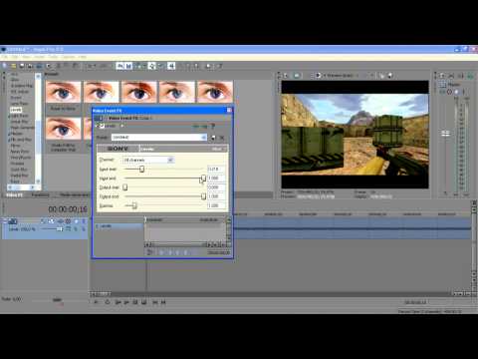
Task: Click the save preset icon beside the Preset field
Action: pos(213,138)
